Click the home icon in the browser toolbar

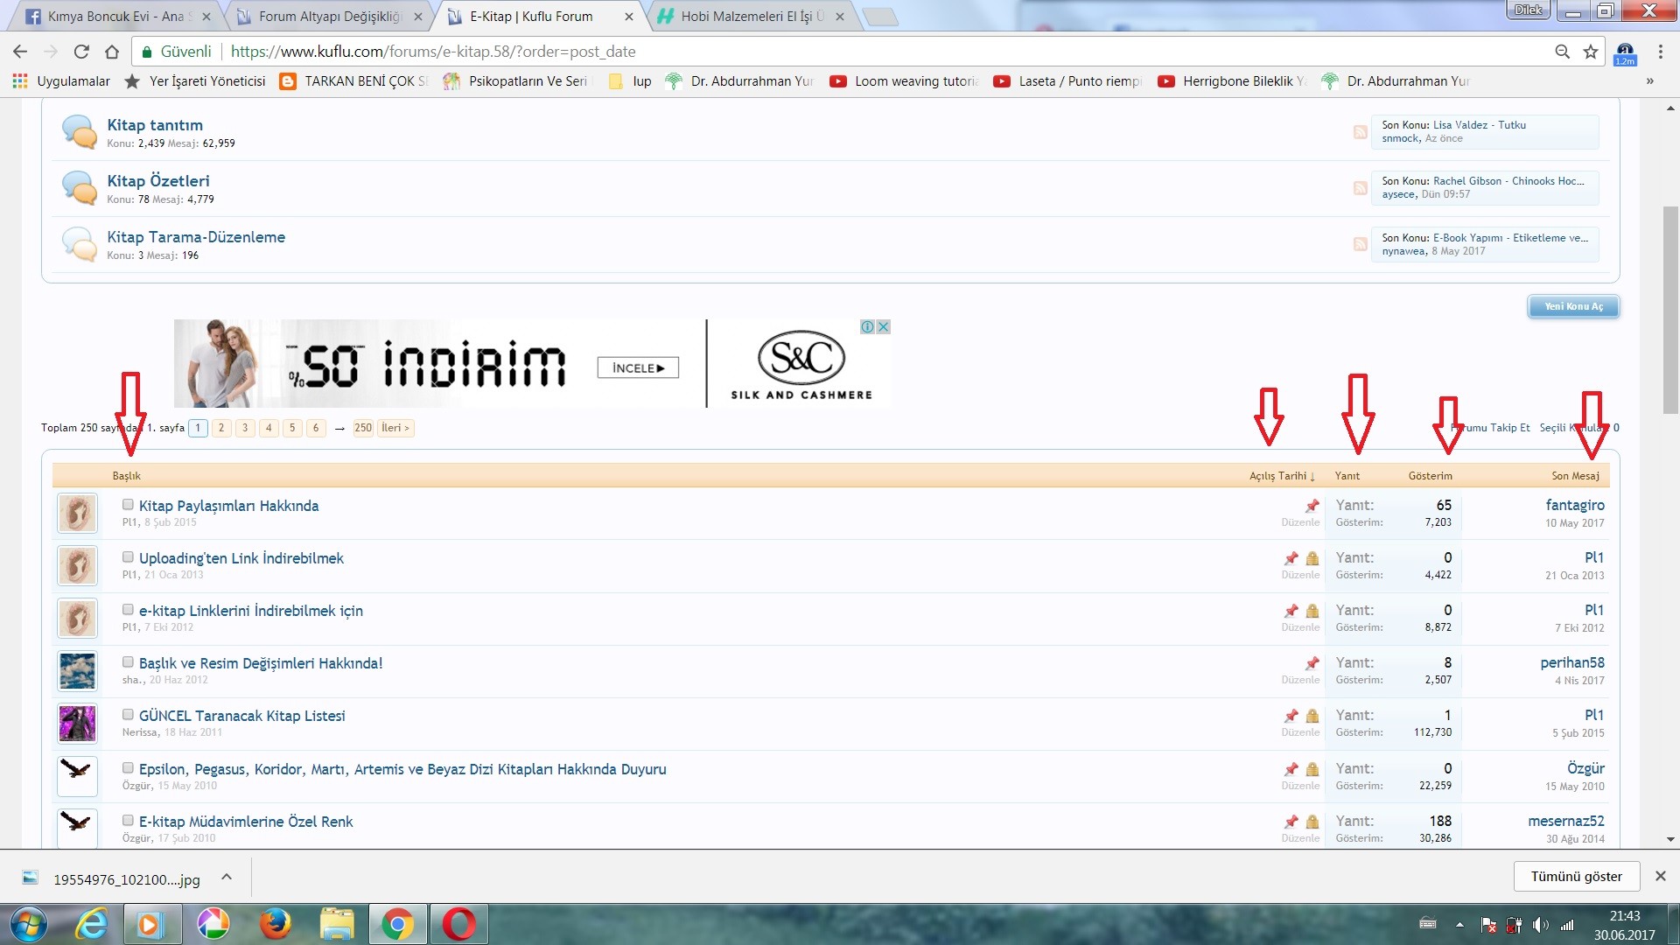coord(112,52)
